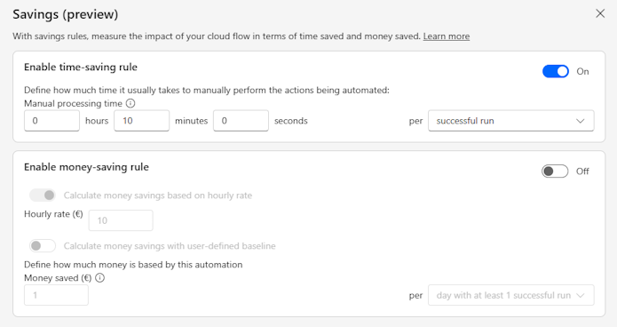Click the Money saved info icon
617x327 pixels.
pyautogui.click(x=100, y=278)
